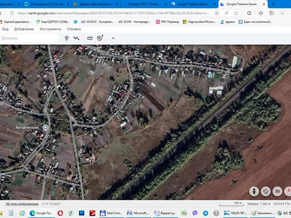Select the draw path or polygon tool
Screen dimensions: 291x218
[x=76, y=38]
